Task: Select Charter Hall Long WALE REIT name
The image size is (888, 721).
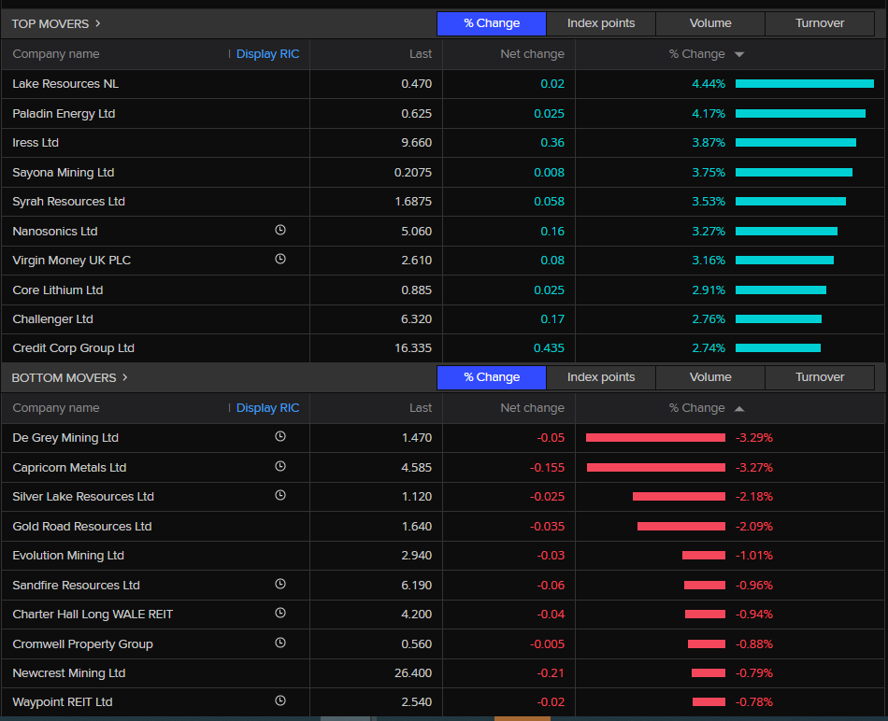Action: (93, 614)
